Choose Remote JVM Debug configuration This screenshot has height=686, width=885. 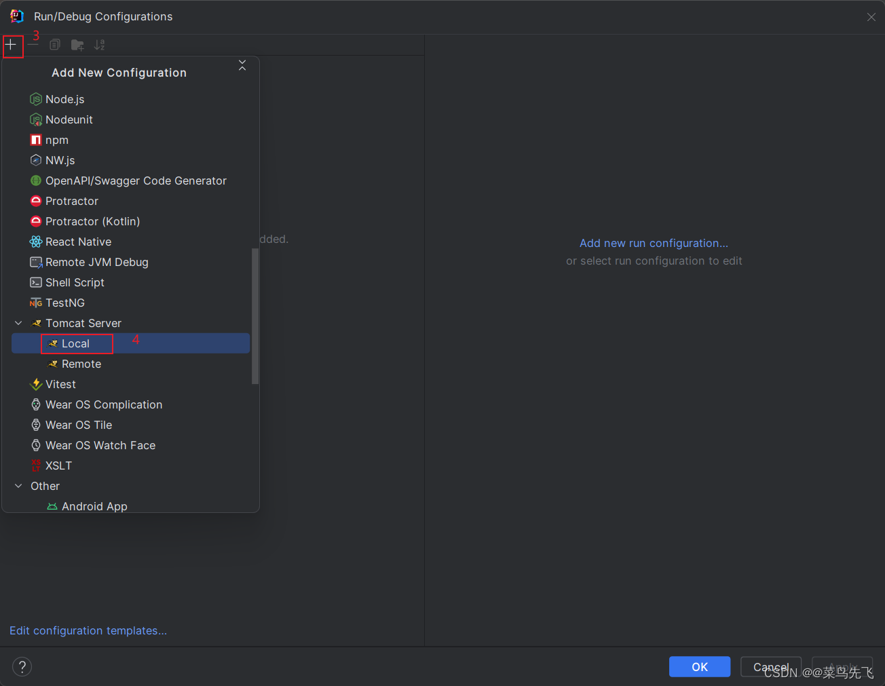click(x=131, y=262)
